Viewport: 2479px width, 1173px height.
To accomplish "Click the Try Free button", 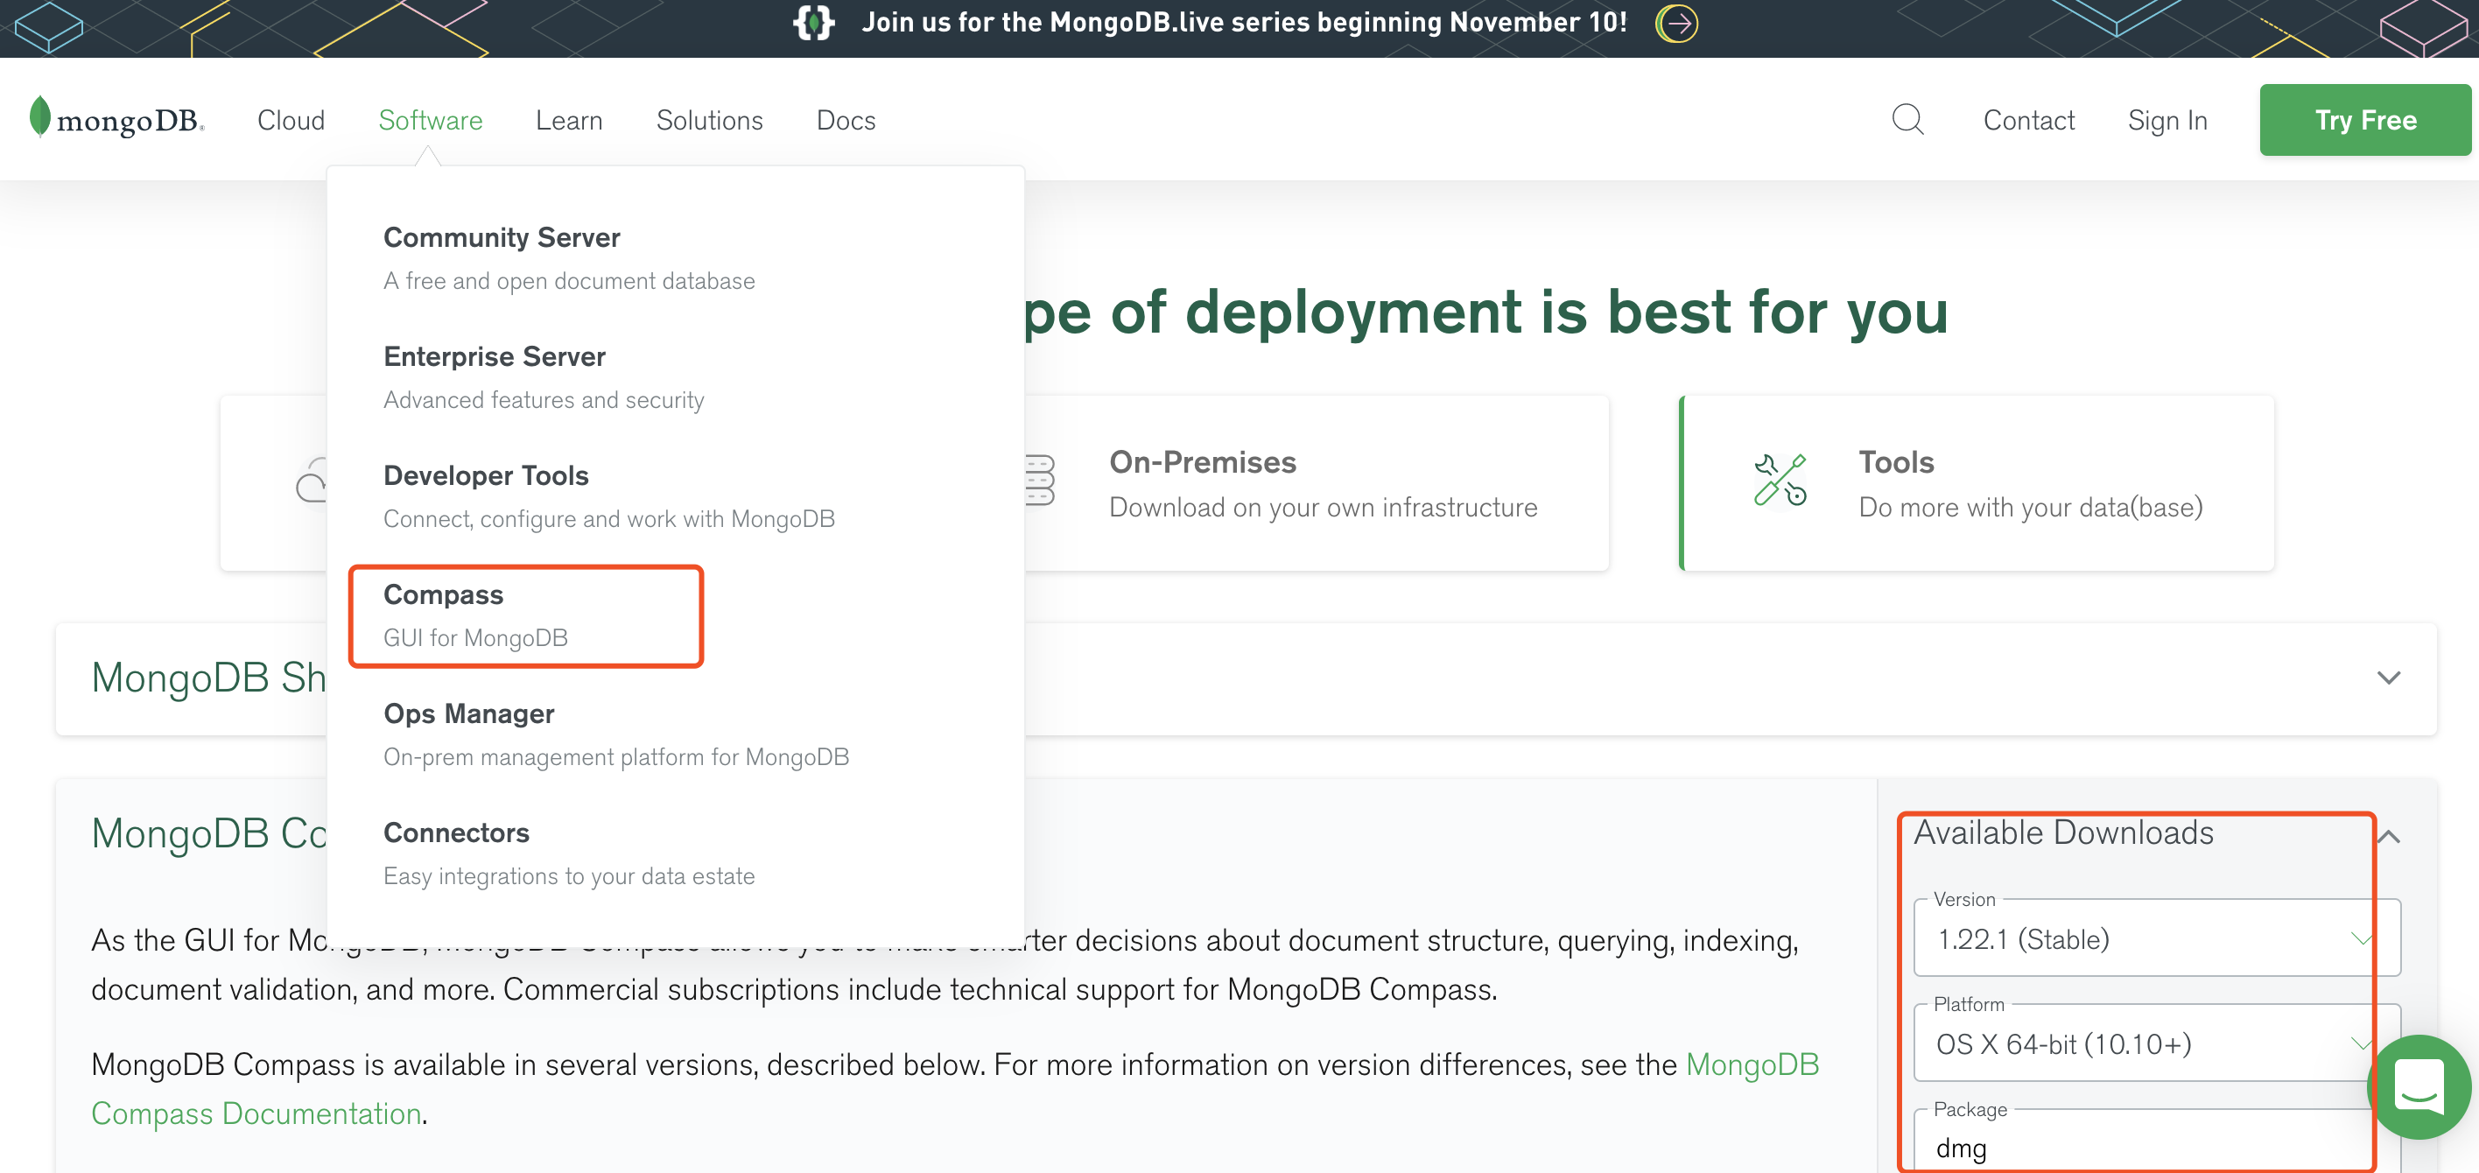I will (2364, 120).
